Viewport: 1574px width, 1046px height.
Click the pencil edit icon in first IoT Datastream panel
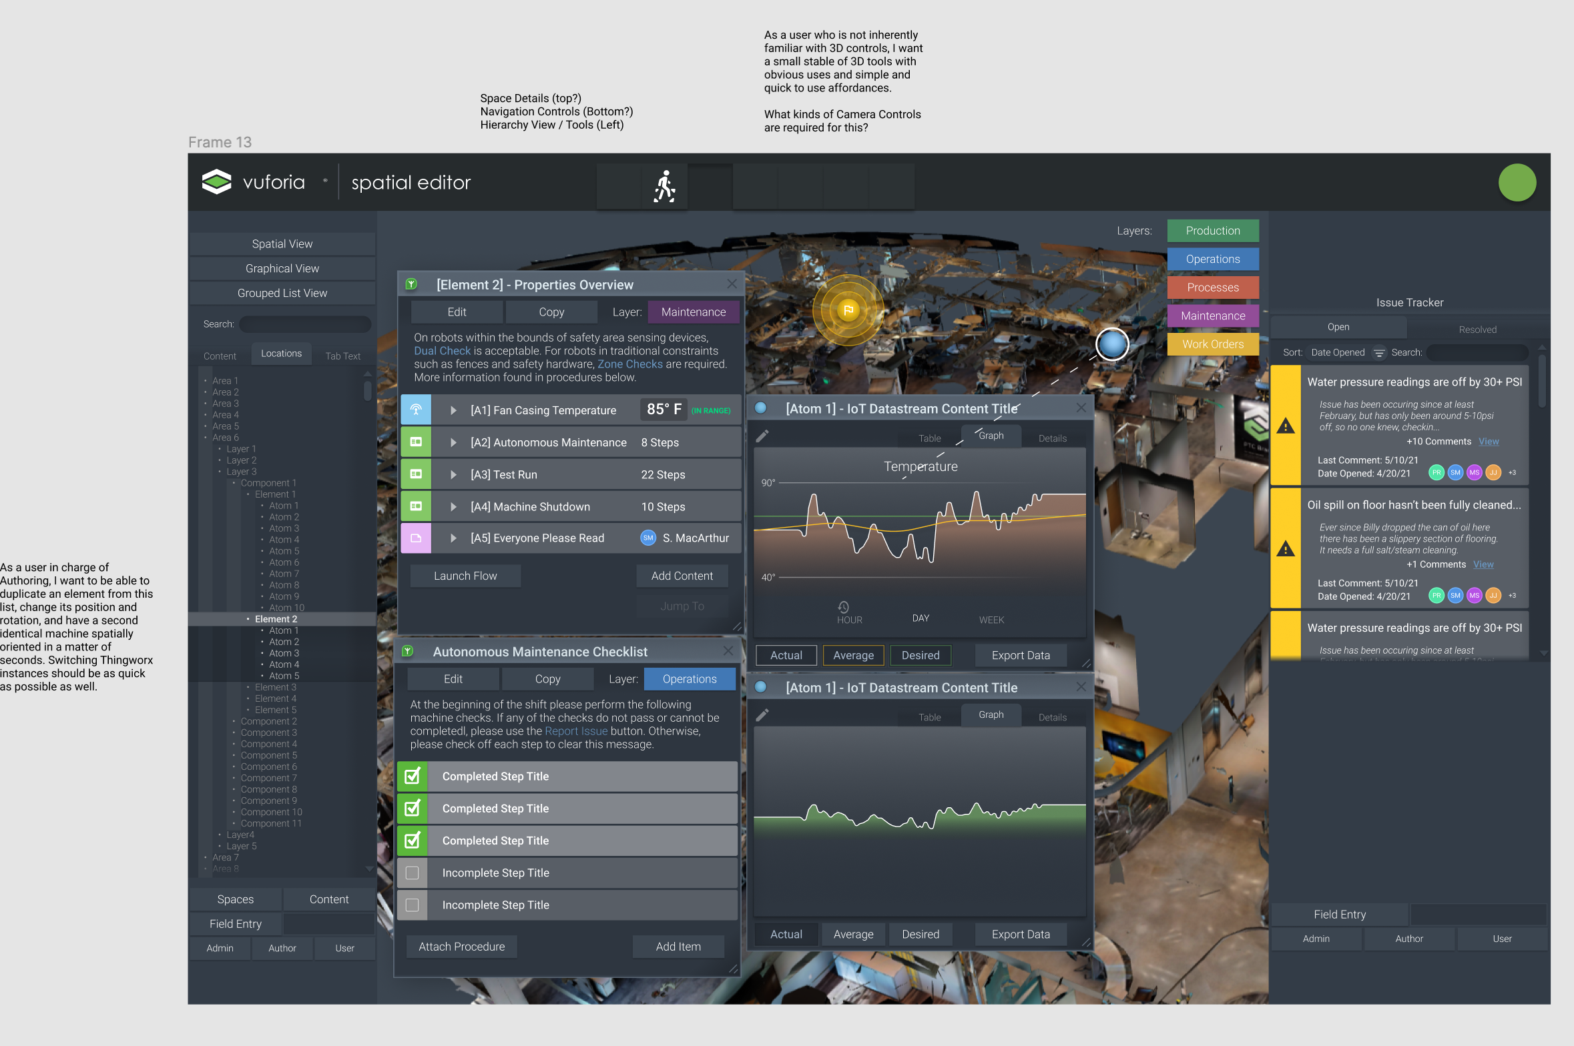point(762,436)
